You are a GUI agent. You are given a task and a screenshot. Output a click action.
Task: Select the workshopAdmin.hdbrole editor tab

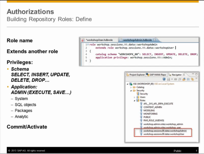coord(137,40)
